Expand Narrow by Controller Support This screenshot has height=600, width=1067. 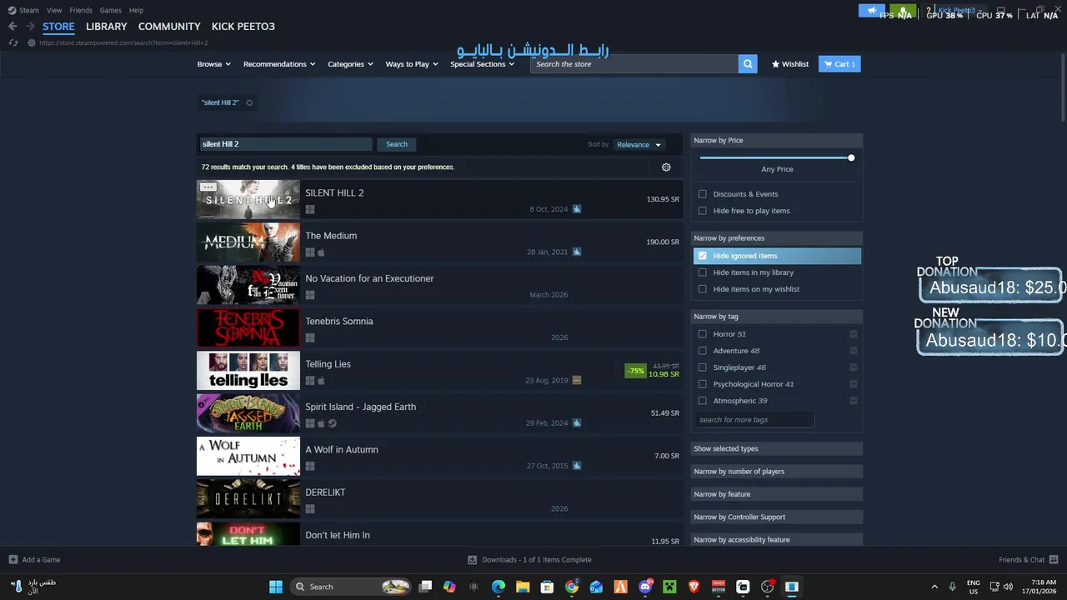click(776, 517)
